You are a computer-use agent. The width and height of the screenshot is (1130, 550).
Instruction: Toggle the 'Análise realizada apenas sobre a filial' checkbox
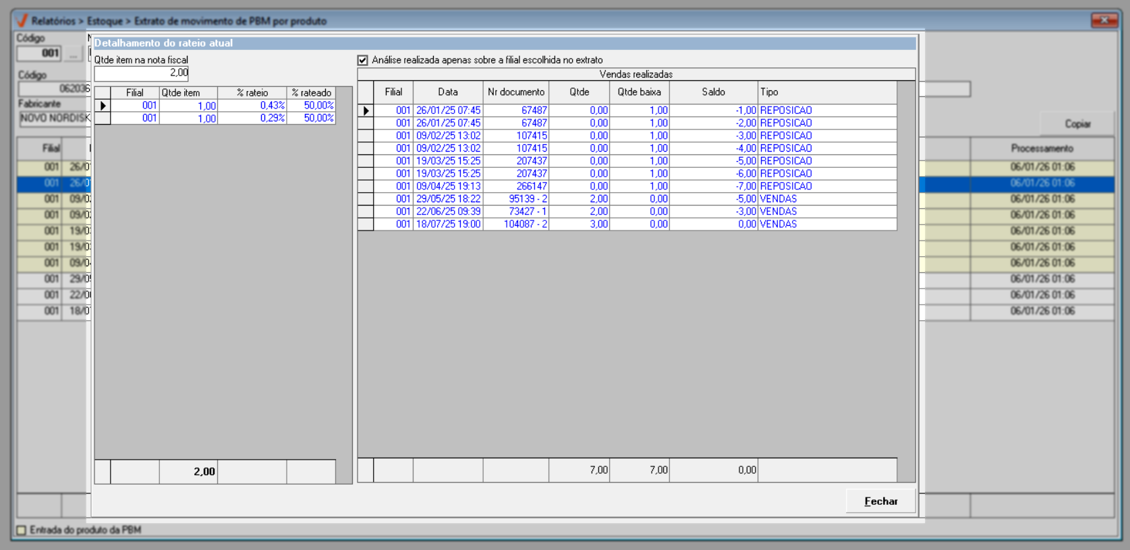pos(363,60)
